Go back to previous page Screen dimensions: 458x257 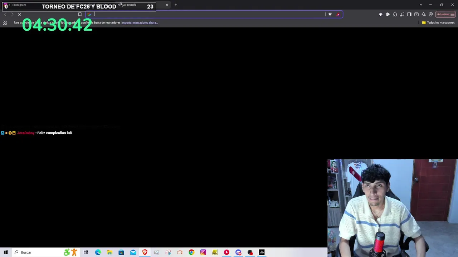[x=5, y=14]
